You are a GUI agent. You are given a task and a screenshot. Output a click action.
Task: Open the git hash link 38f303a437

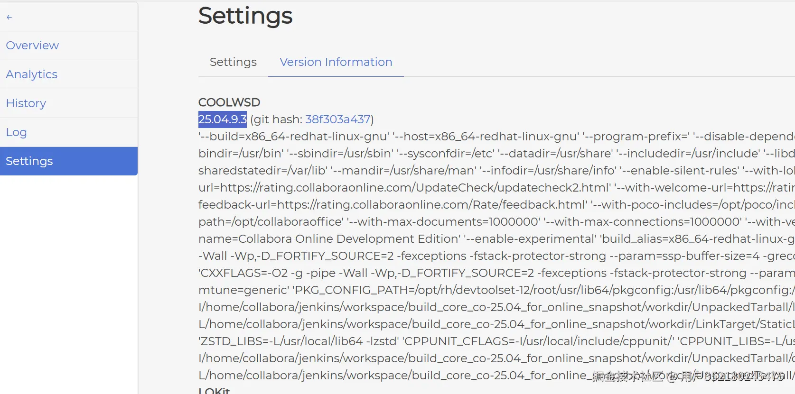pos(337,119)
